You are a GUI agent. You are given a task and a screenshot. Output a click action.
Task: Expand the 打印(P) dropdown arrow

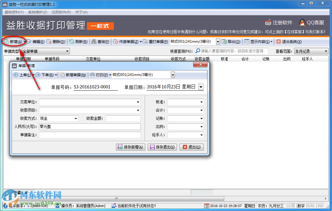(110, 75)
